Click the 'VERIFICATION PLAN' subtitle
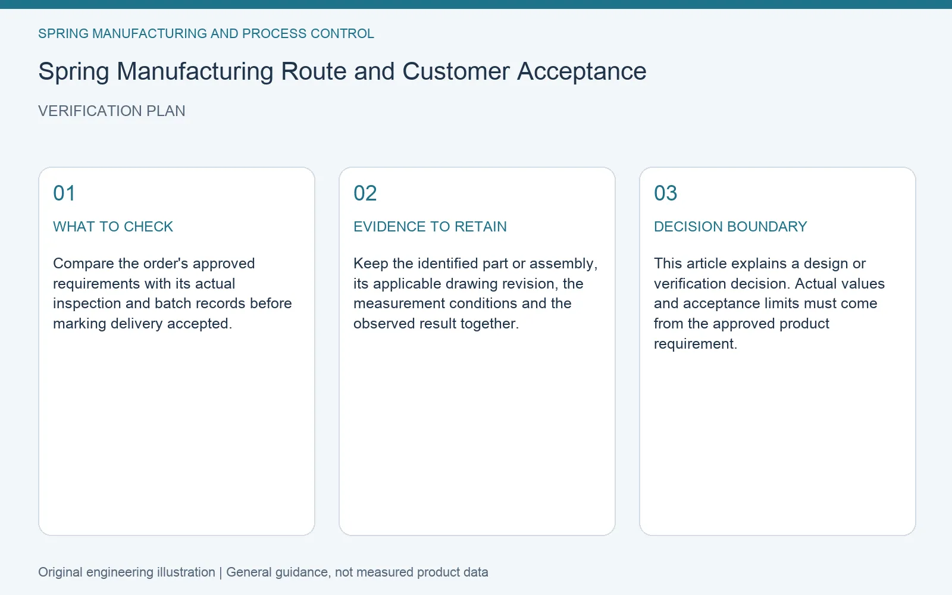952x595 pixels. 112,111
